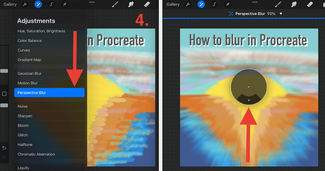This screenshot has width=325, height=171.
Task: Click the upper brush size slider handle
Action: click(4, 71)
